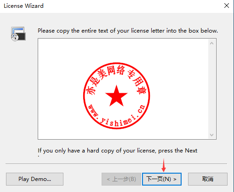The width and height of the screenshot is (234, 192).
Task: Close the License Wizard dialog
Action: 227,6
